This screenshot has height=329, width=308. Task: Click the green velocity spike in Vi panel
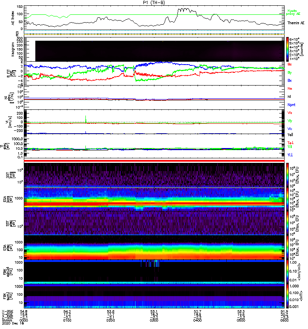85,118
